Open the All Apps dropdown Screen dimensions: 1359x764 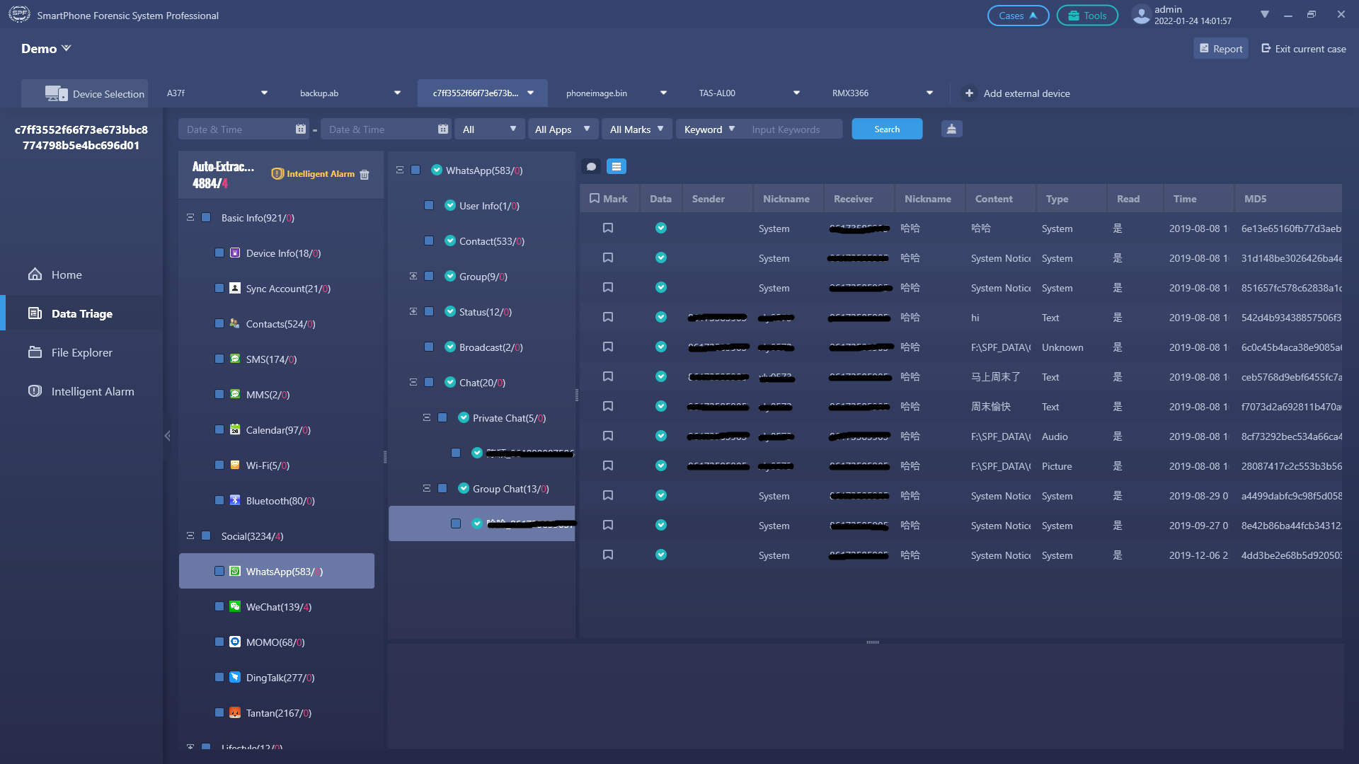563,129
